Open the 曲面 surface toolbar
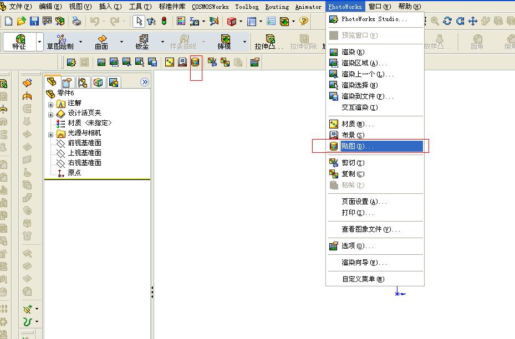Viewport: 515px width, 339px height. [101, 42]
